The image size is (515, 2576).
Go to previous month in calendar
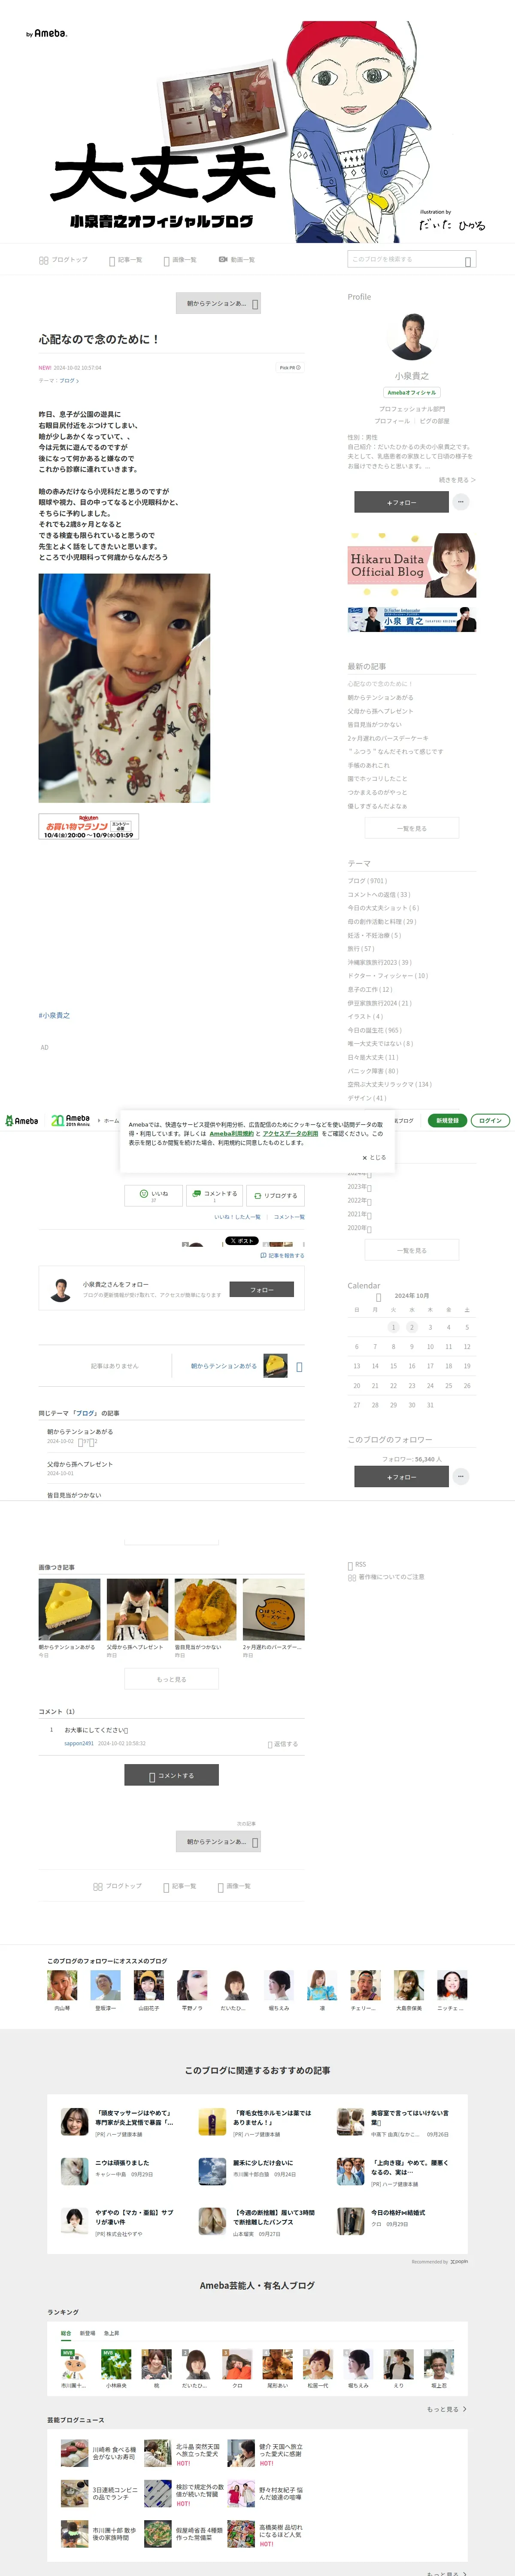point(378,1297)
